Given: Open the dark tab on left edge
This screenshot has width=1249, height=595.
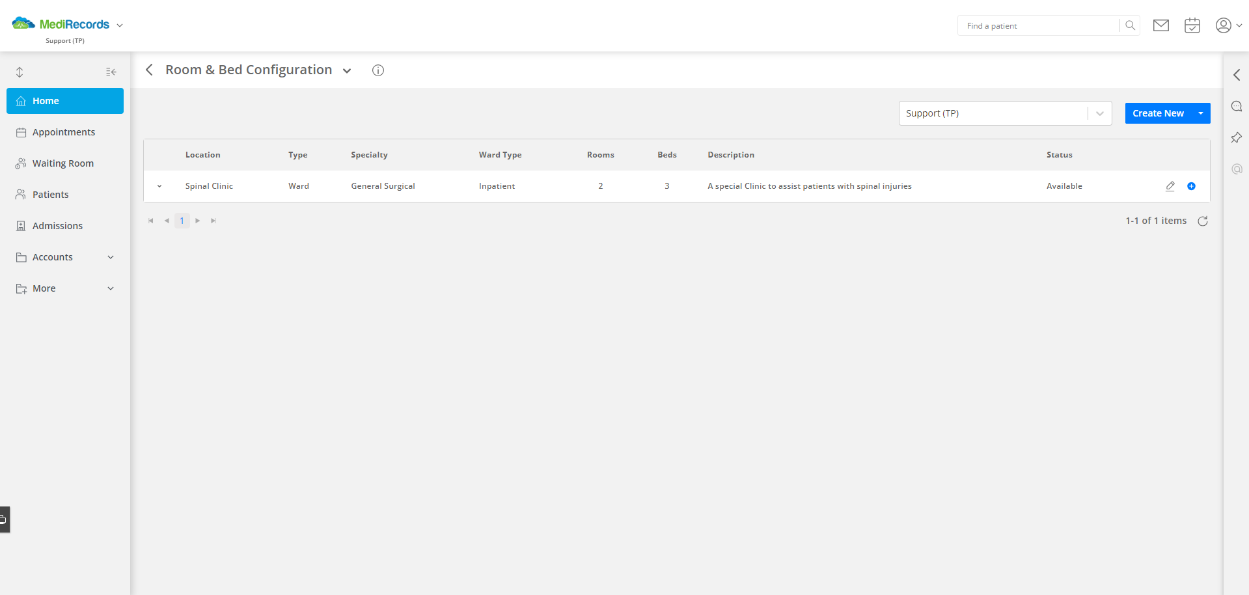Looking at the screenshot, I should tap(5, 519).
